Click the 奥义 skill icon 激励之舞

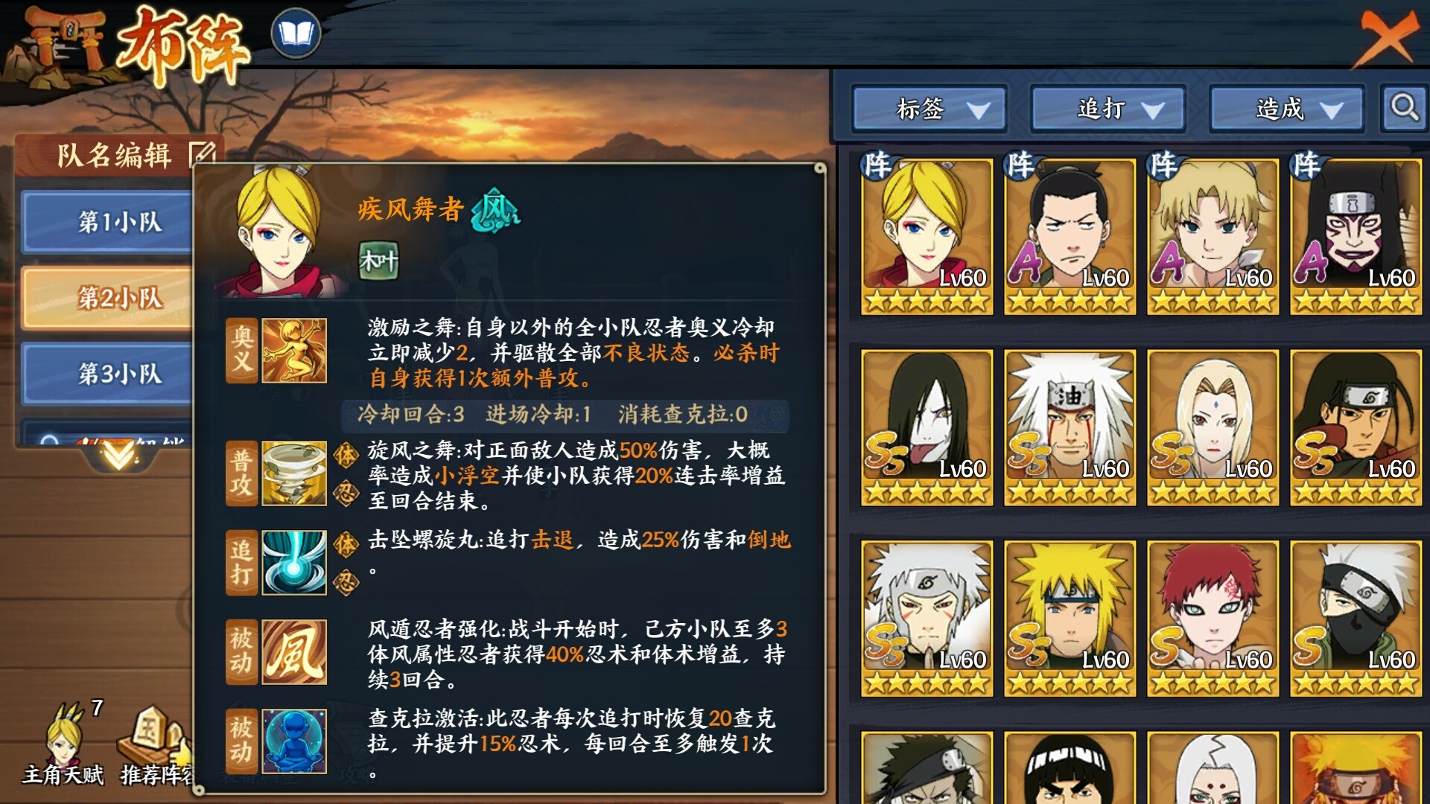click(294, 351)
